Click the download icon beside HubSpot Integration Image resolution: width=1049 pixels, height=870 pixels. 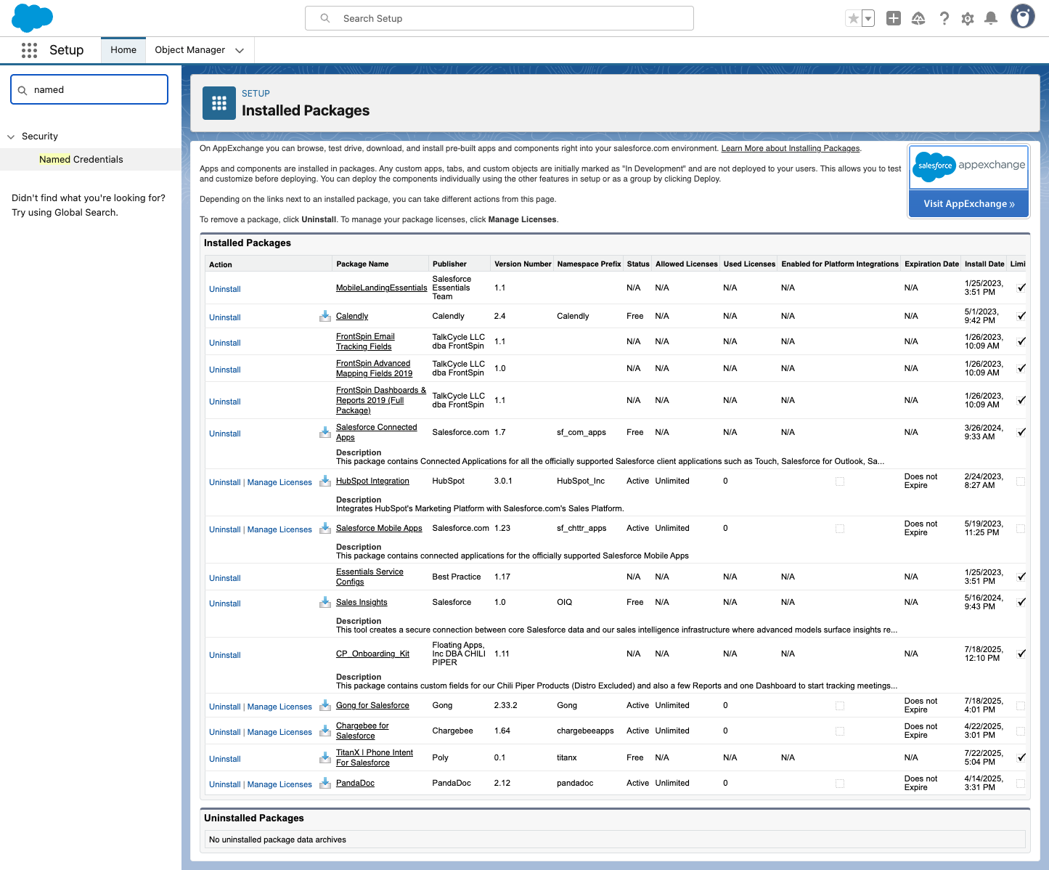click(325, 481)
